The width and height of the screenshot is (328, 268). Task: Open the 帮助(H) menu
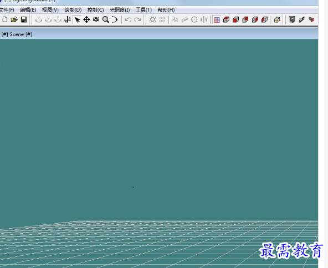pyautogui.click(x=166, y=10)
